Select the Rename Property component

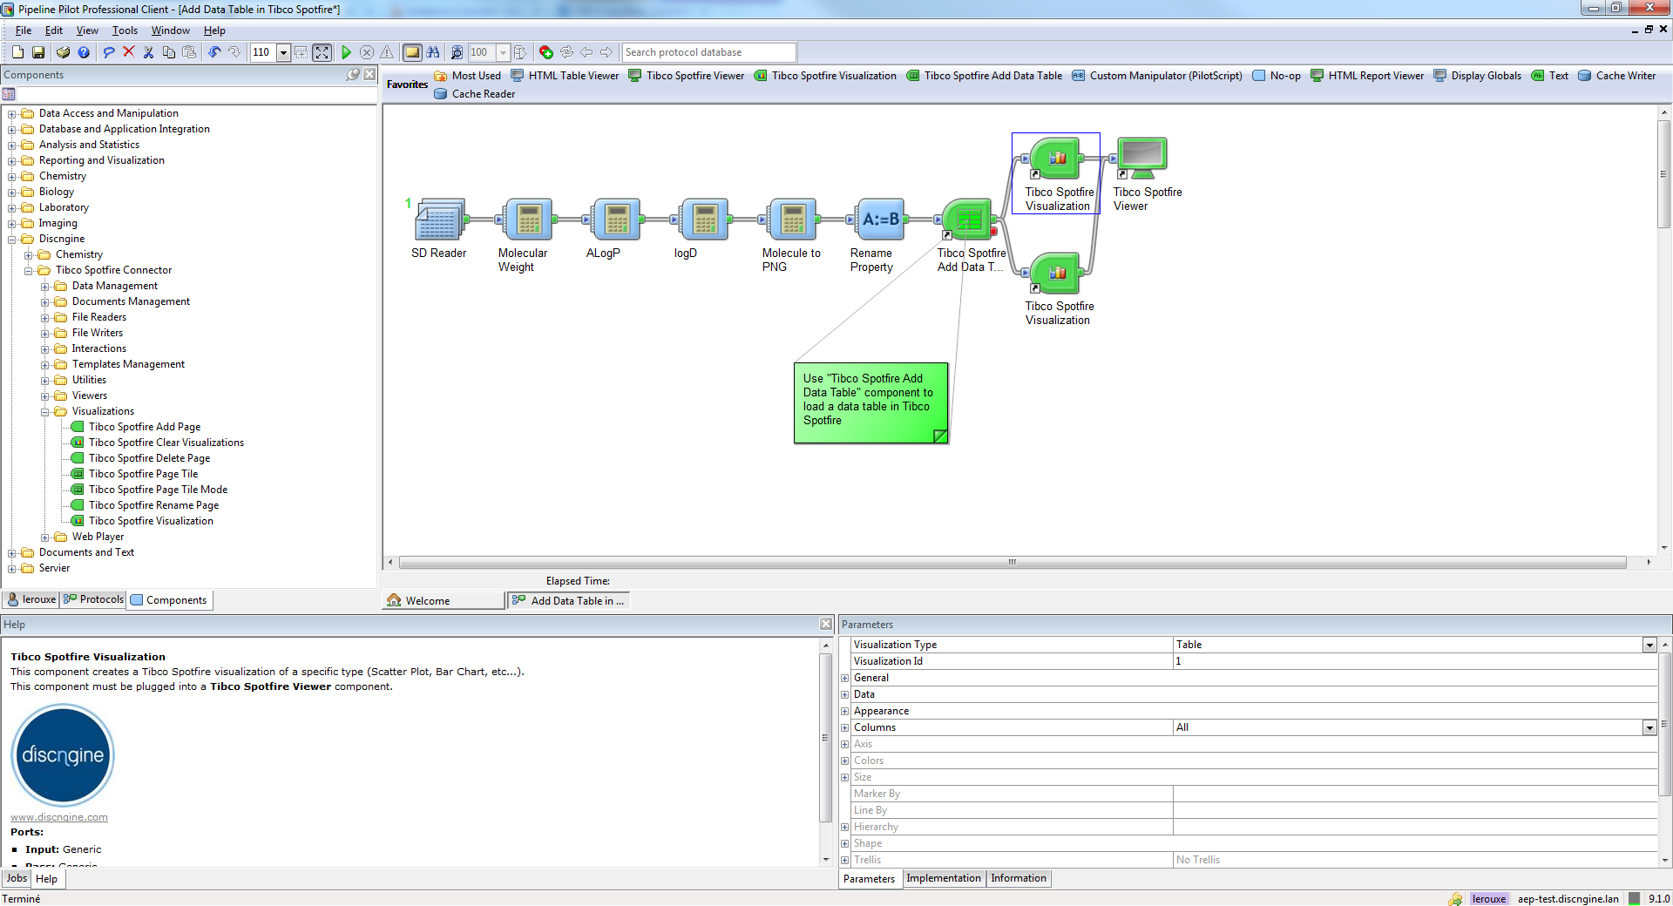click(x=880, y=220)
